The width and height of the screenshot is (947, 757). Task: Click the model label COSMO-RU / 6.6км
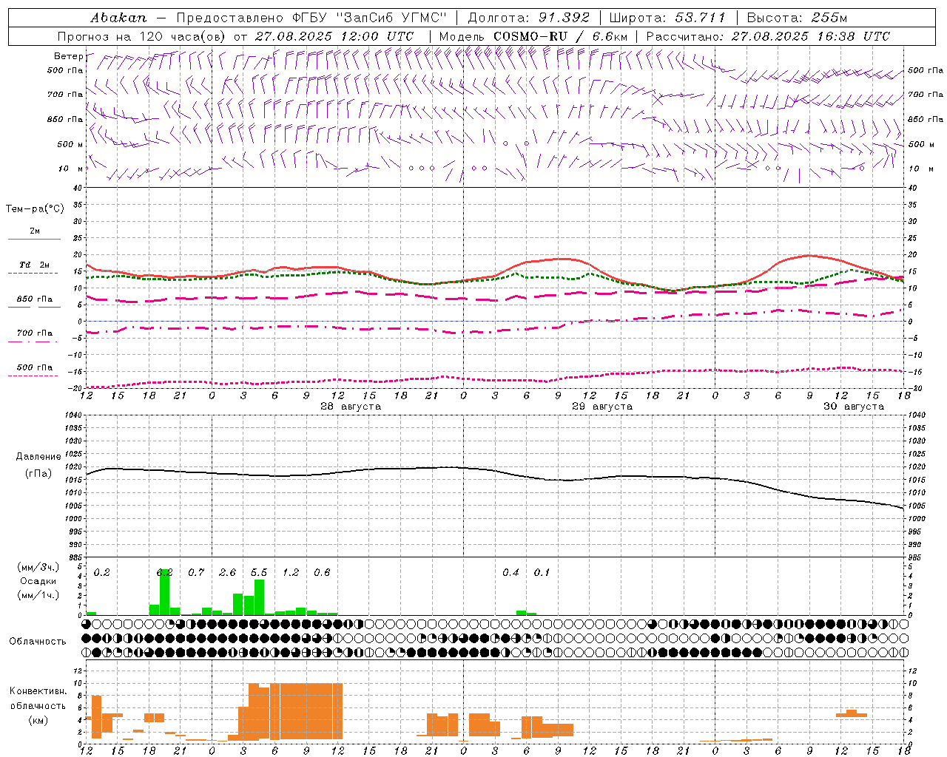560,36
